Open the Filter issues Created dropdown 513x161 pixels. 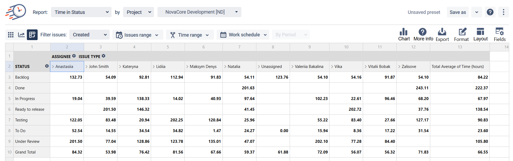point(89,35)
